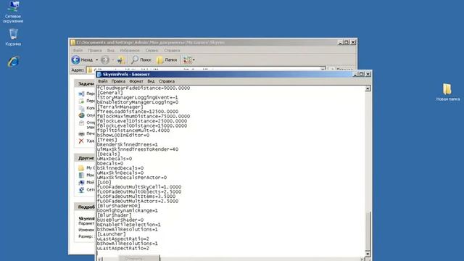Click the line bRenderSkinnedTrees=1
The image size is (464, 261).
coord(128,144)
